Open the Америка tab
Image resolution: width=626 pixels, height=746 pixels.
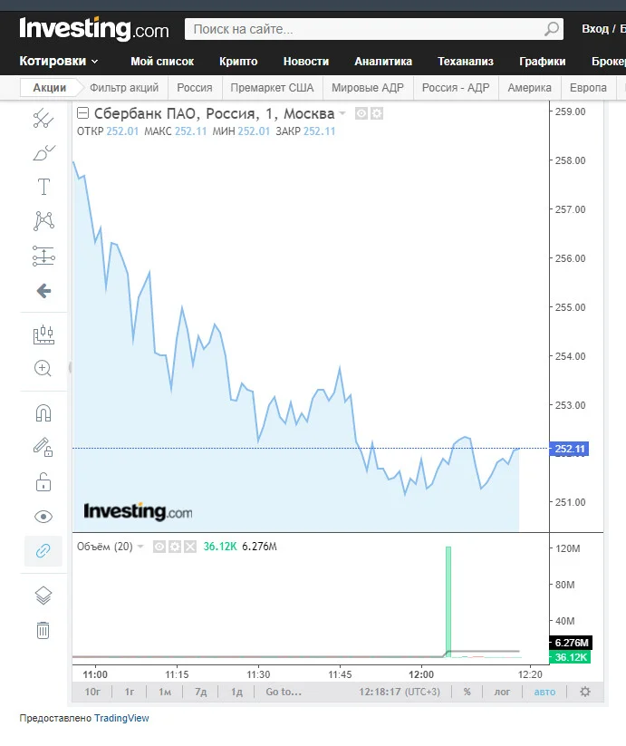529,88
